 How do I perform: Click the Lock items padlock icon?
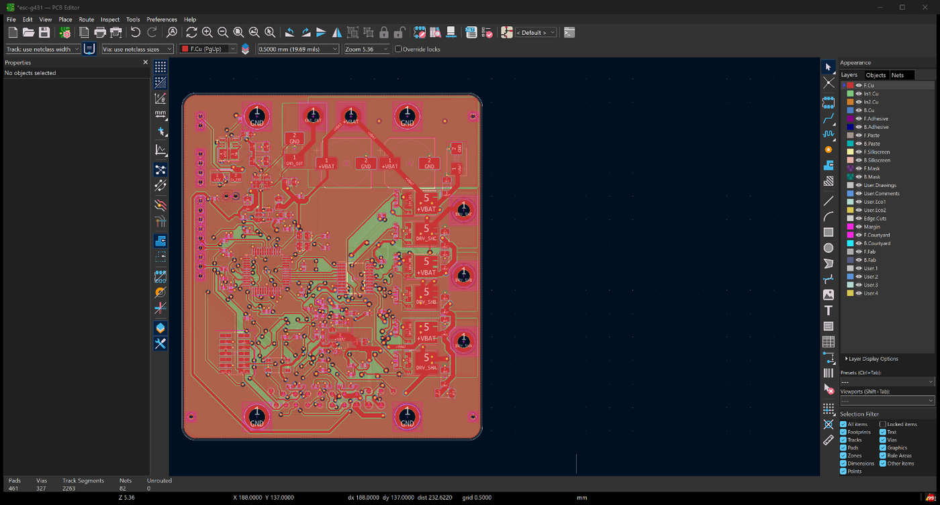tap(383, 32)
